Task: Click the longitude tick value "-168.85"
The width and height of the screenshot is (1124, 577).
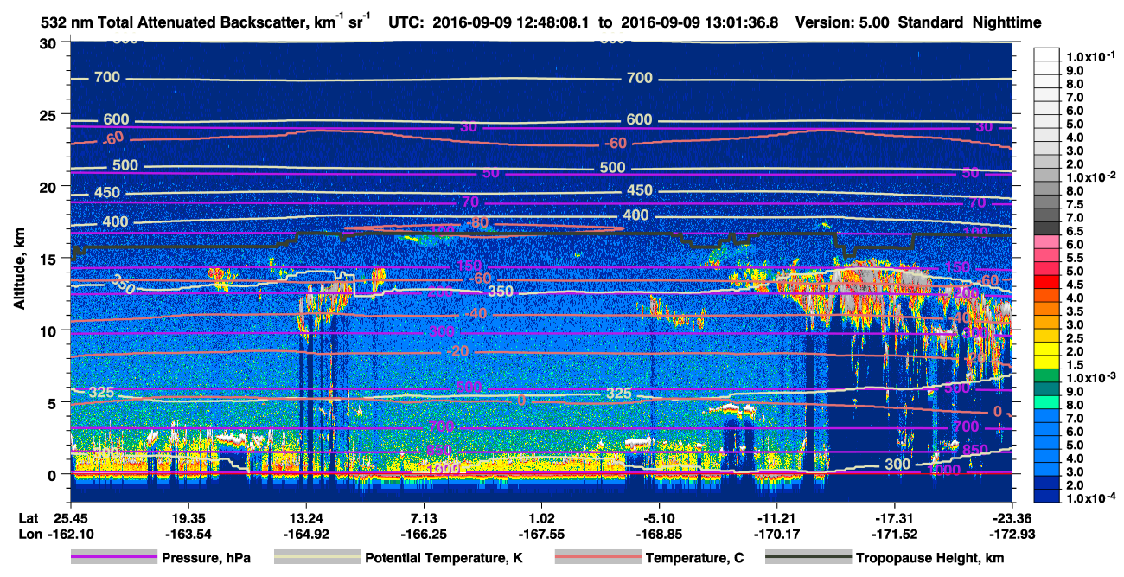Action: point(659,533)
